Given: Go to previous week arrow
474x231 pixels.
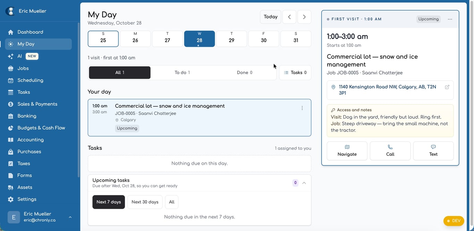Looking at the screenshot, I should click(x=289, y=17).
